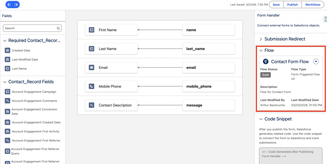This screenshot has width=327, height=164.
Task: Toggle the right panel visibility button
Action: click(x=16, y=4)
